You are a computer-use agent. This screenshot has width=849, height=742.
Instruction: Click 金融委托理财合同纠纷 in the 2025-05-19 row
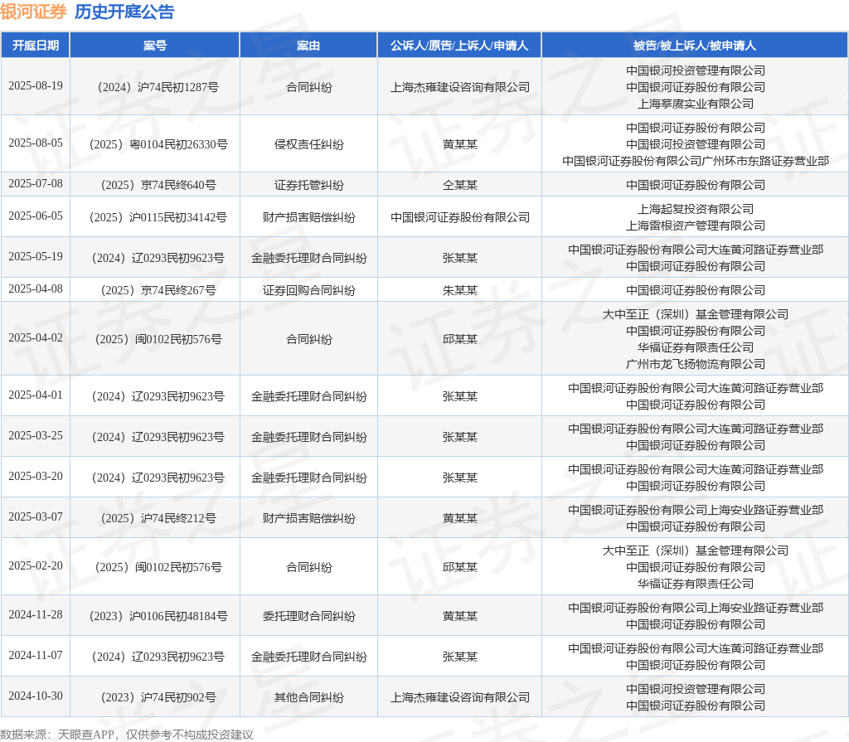coord(308,259)
